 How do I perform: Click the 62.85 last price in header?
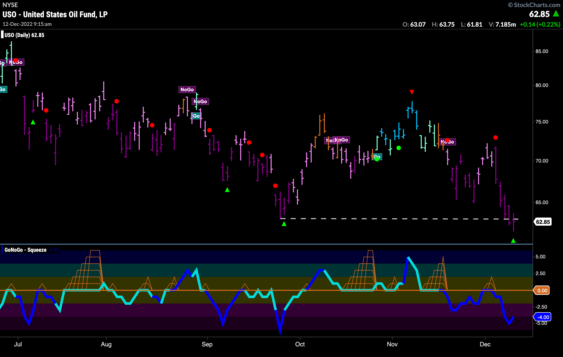tap(539, 14)
